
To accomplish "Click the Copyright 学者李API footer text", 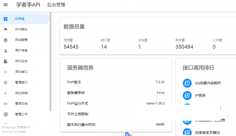I will [x=16, y=127].
